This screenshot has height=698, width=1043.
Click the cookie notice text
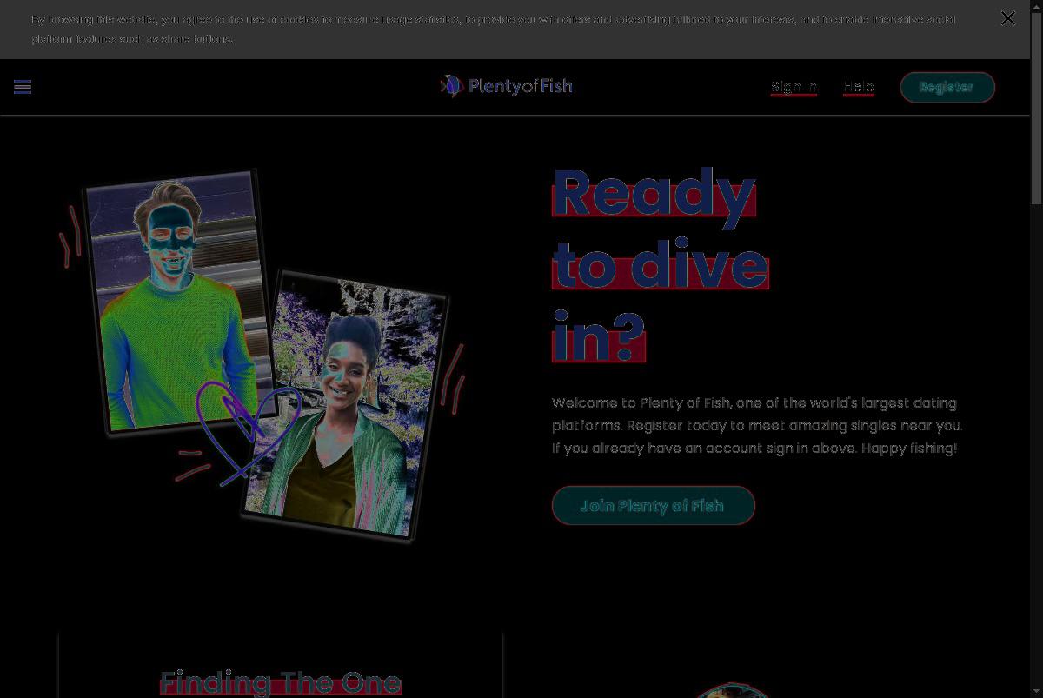(493, 29)
